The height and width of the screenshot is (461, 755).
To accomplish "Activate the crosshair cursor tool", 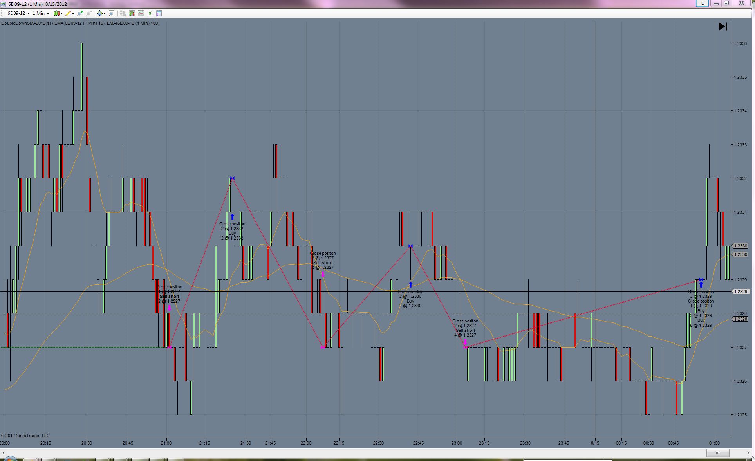I will pos(100,13).
